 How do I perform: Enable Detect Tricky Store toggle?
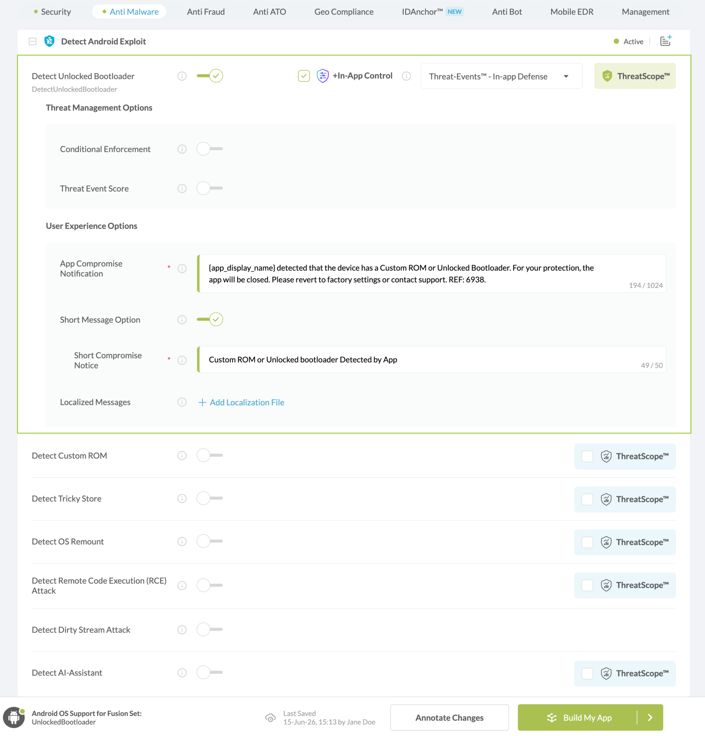(210, 498)
